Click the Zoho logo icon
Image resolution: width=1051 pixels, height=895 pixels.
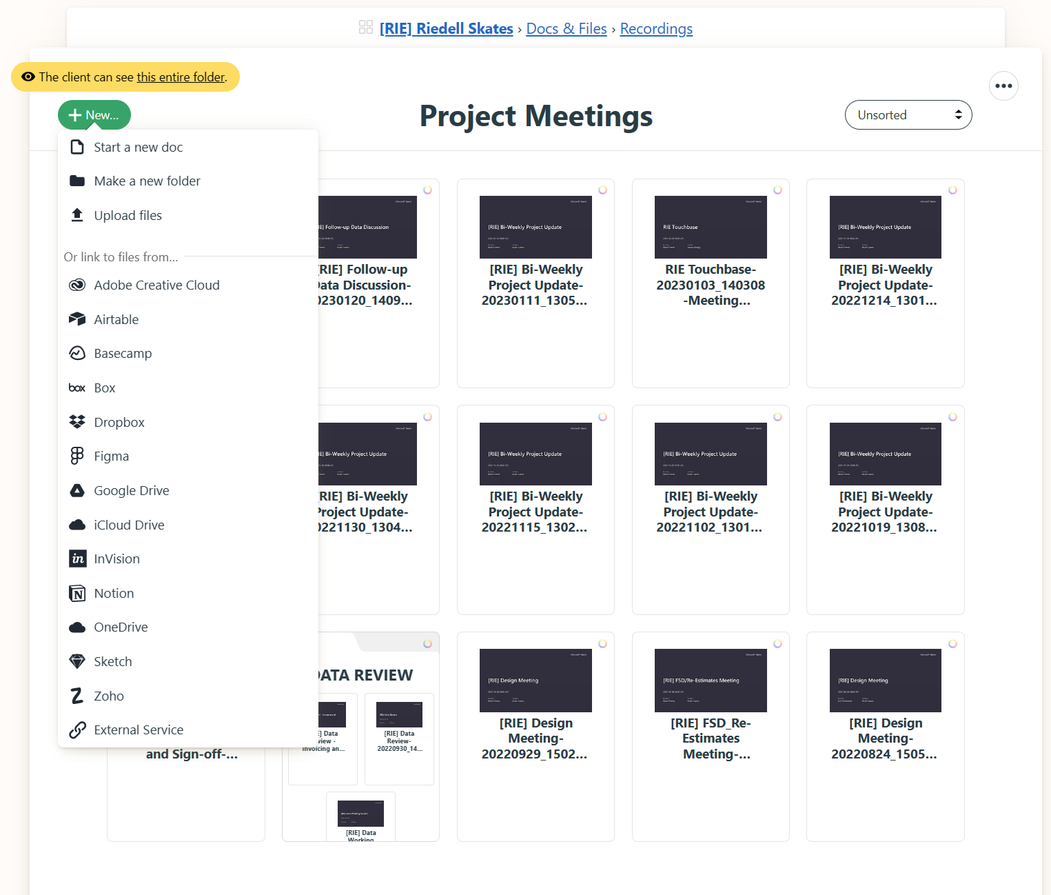tap(77, 696)
